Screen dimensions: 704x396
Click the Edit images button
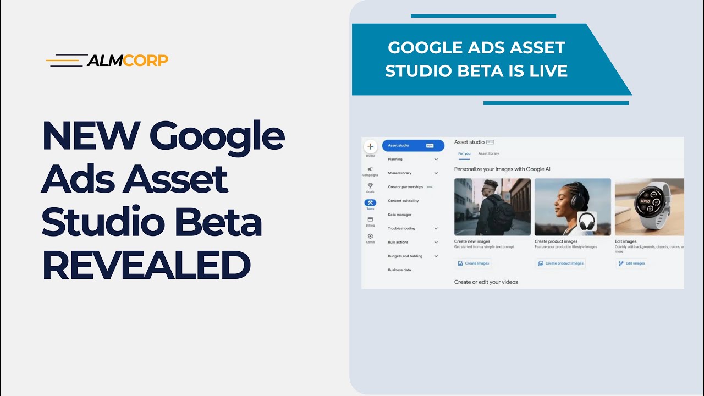(631, 263)
